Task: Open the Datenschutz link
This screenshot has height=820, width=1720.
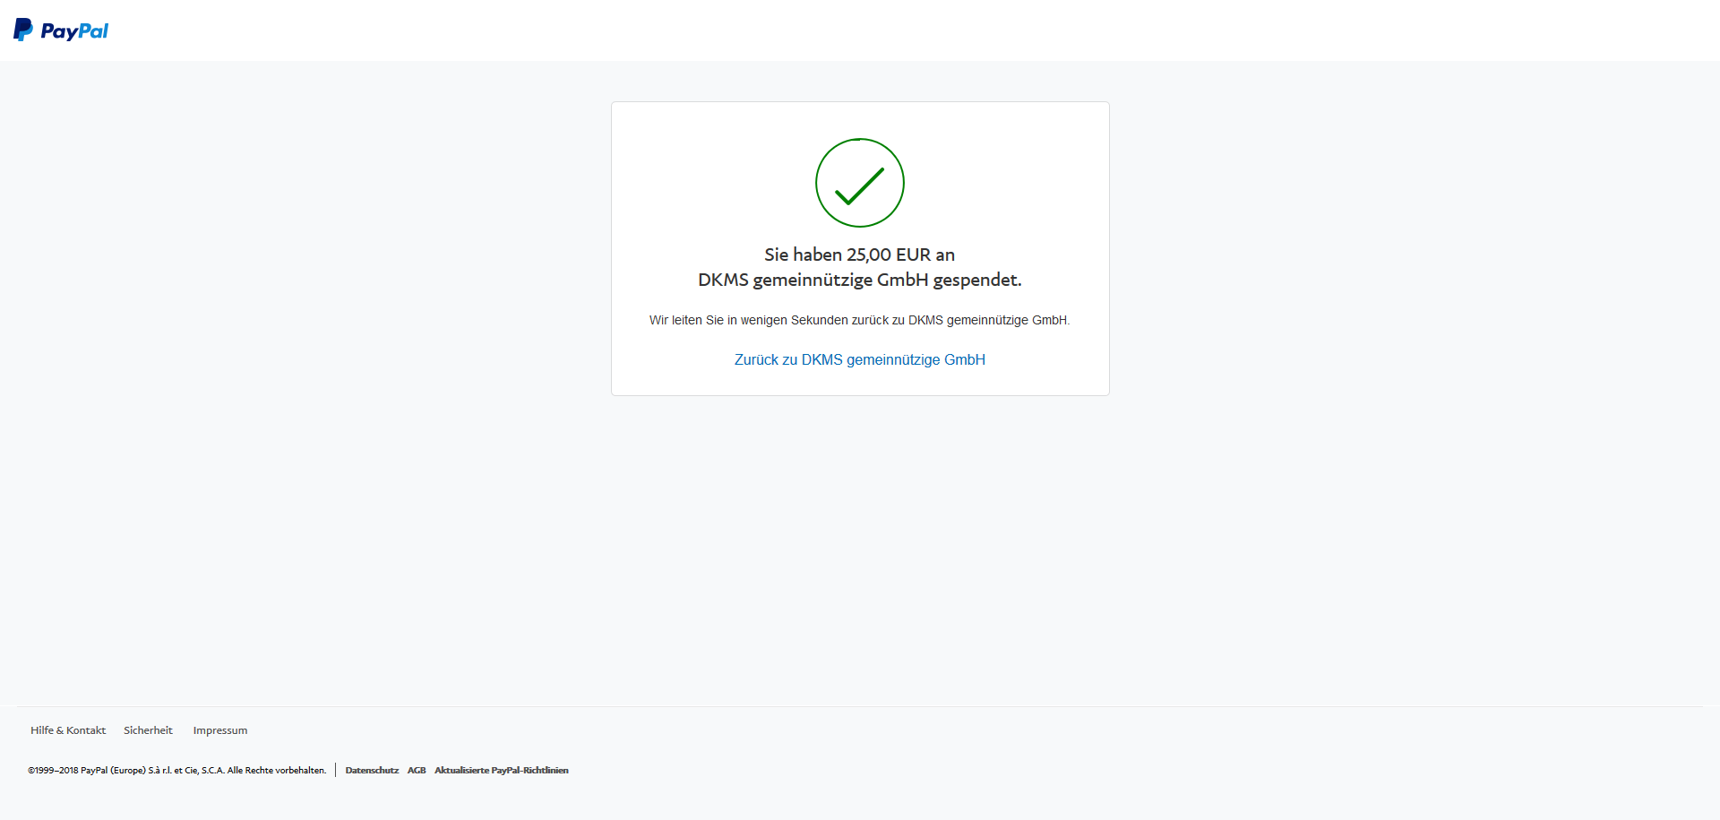Action: (372, 770)
